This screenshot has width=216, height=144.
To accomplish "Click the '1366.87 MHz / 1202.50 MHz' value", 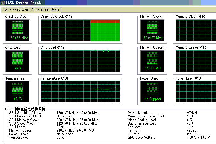I will coord(78,113).
